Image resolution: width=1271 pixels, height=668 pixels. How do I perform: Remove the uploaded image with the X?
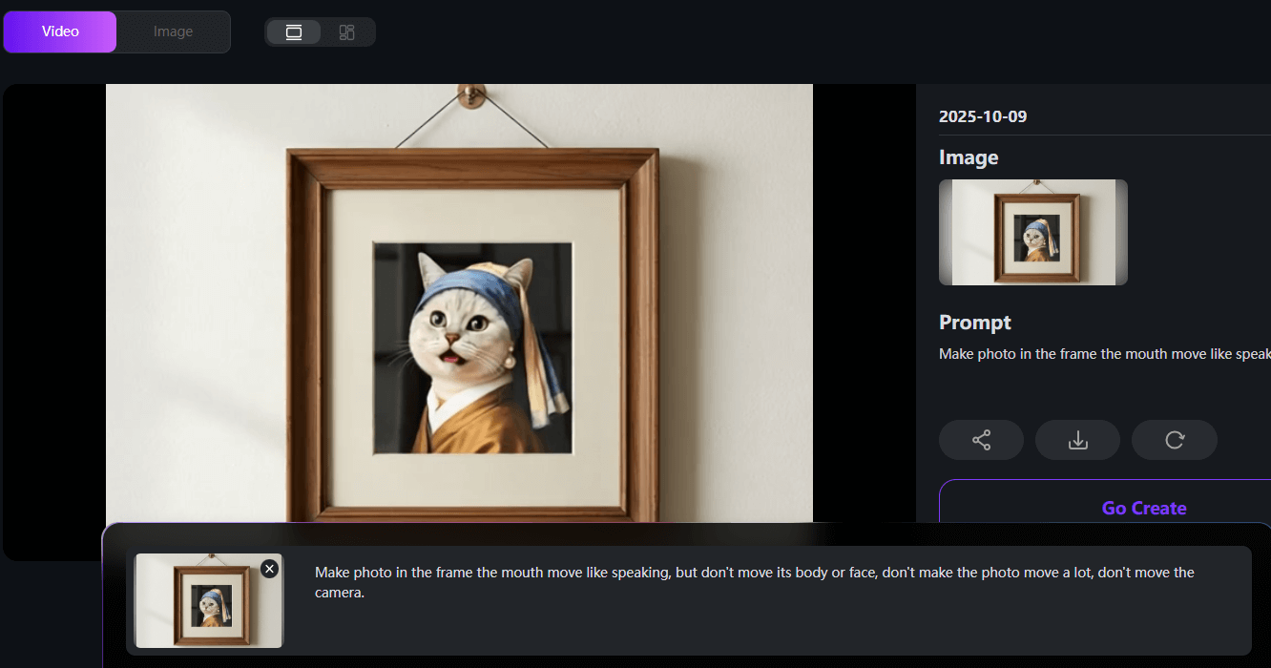coord(269,569)
